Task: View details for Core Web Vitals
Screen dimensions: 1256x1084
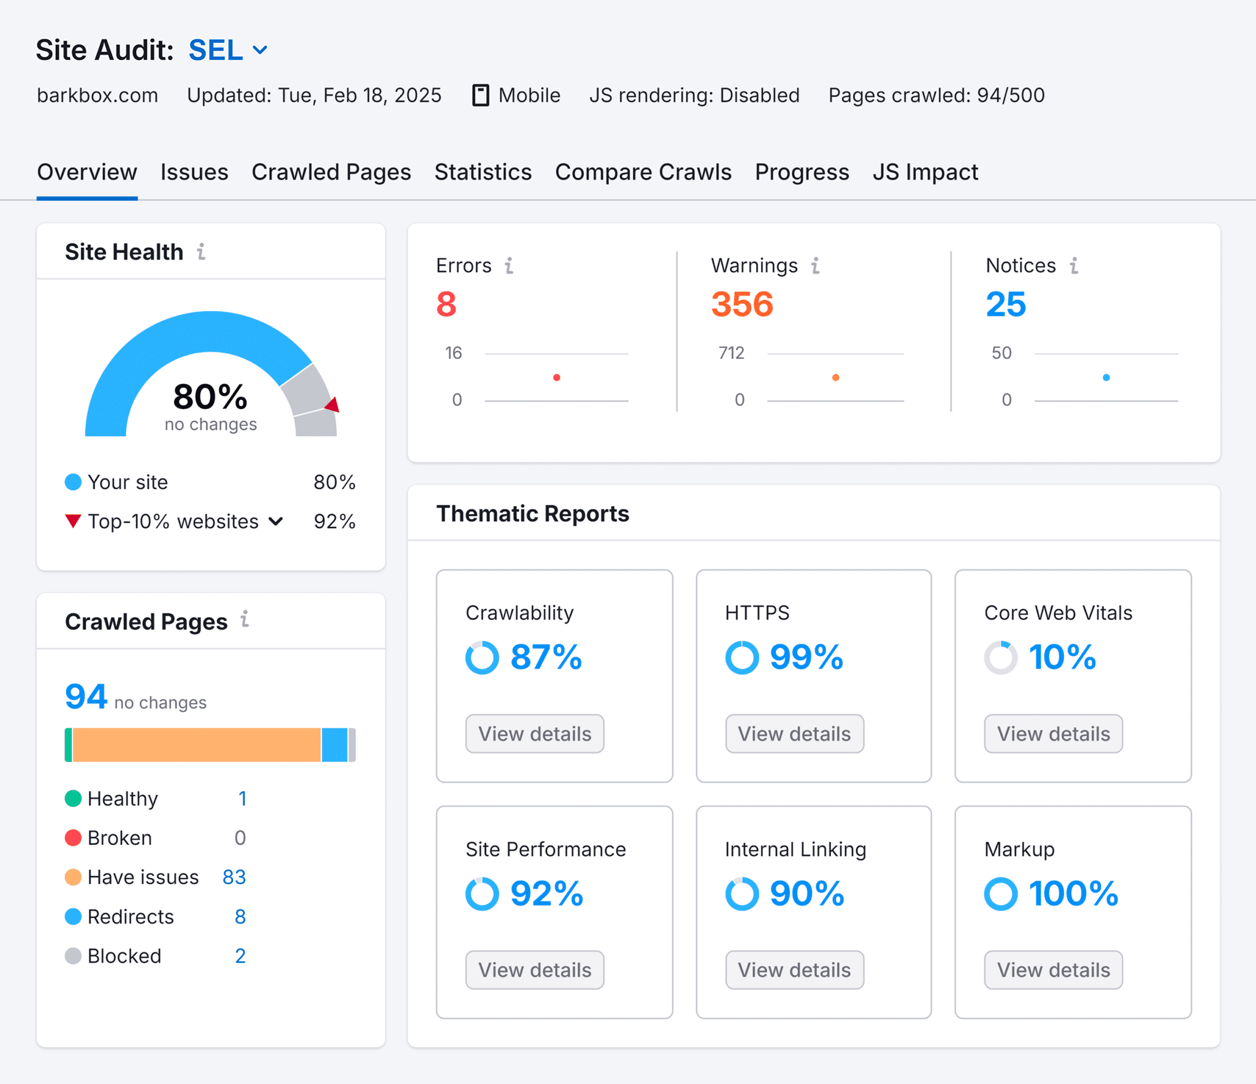Action: tap(1054, 734)
